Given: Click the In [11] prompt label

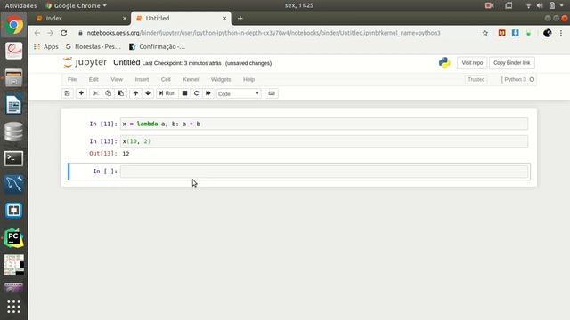Looking at the screenshot, I should [x=103, y=124].
